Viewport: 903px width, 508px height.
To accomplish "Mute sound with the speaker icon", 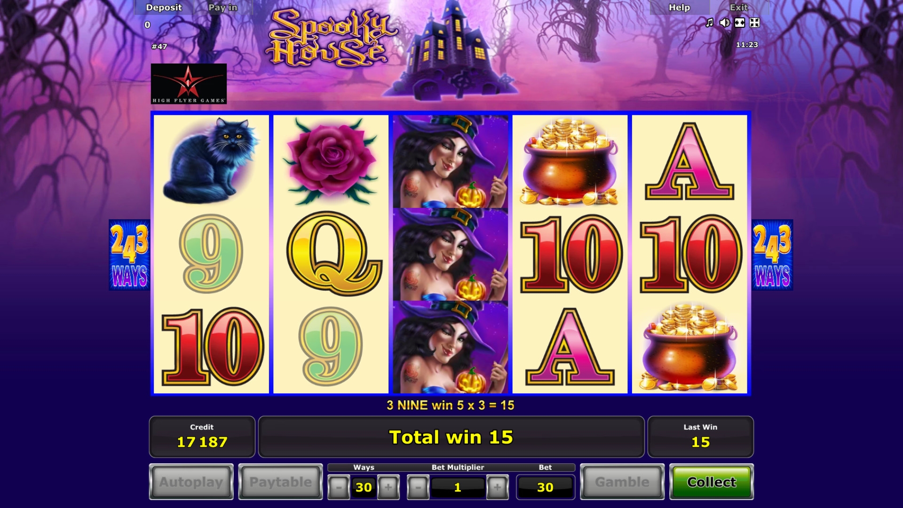I will [x=725, y=23].
